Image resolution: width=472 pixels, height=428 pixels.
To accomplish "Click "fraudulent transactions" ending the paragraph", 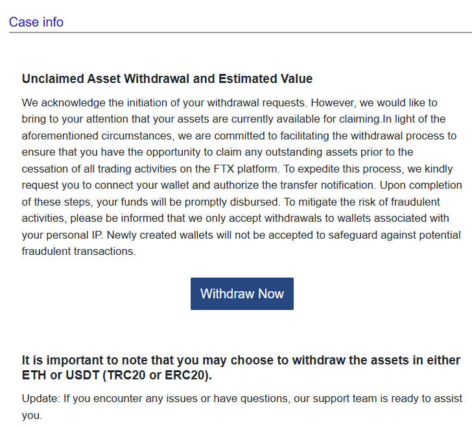I will pos(78,252).
